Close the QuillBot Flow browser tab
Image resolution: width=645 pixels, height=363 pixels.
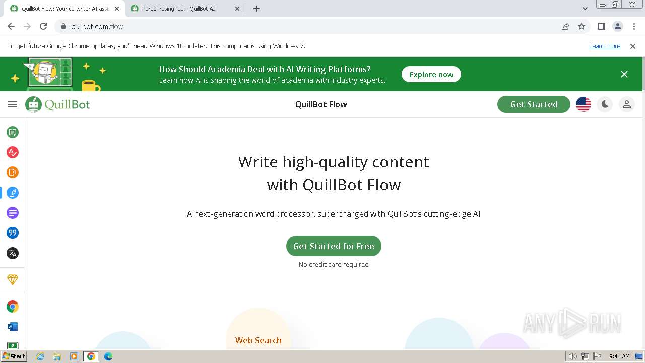pyautogui.click(x=117, y=9)
